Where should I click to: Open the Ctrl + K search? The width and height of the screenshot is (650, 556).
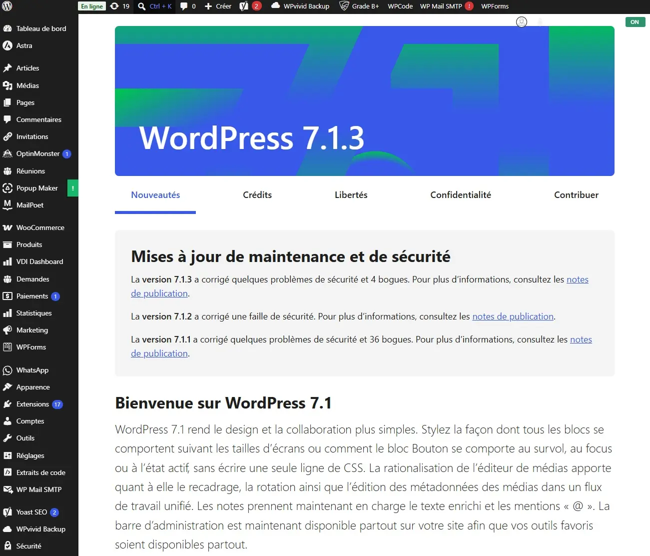point(155,6)
